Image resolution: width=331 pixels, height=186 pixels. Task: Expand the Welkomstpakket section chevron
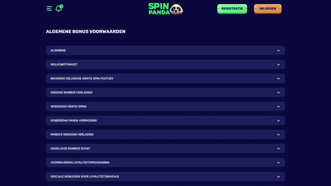[x=279, y=65]
